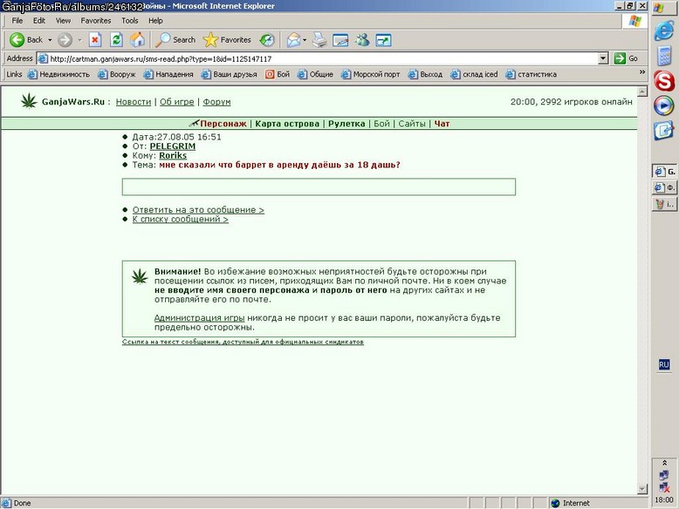Open sender PELEGRIM profile link
This screenshot has height=509, width=679.
pos(172,146)
